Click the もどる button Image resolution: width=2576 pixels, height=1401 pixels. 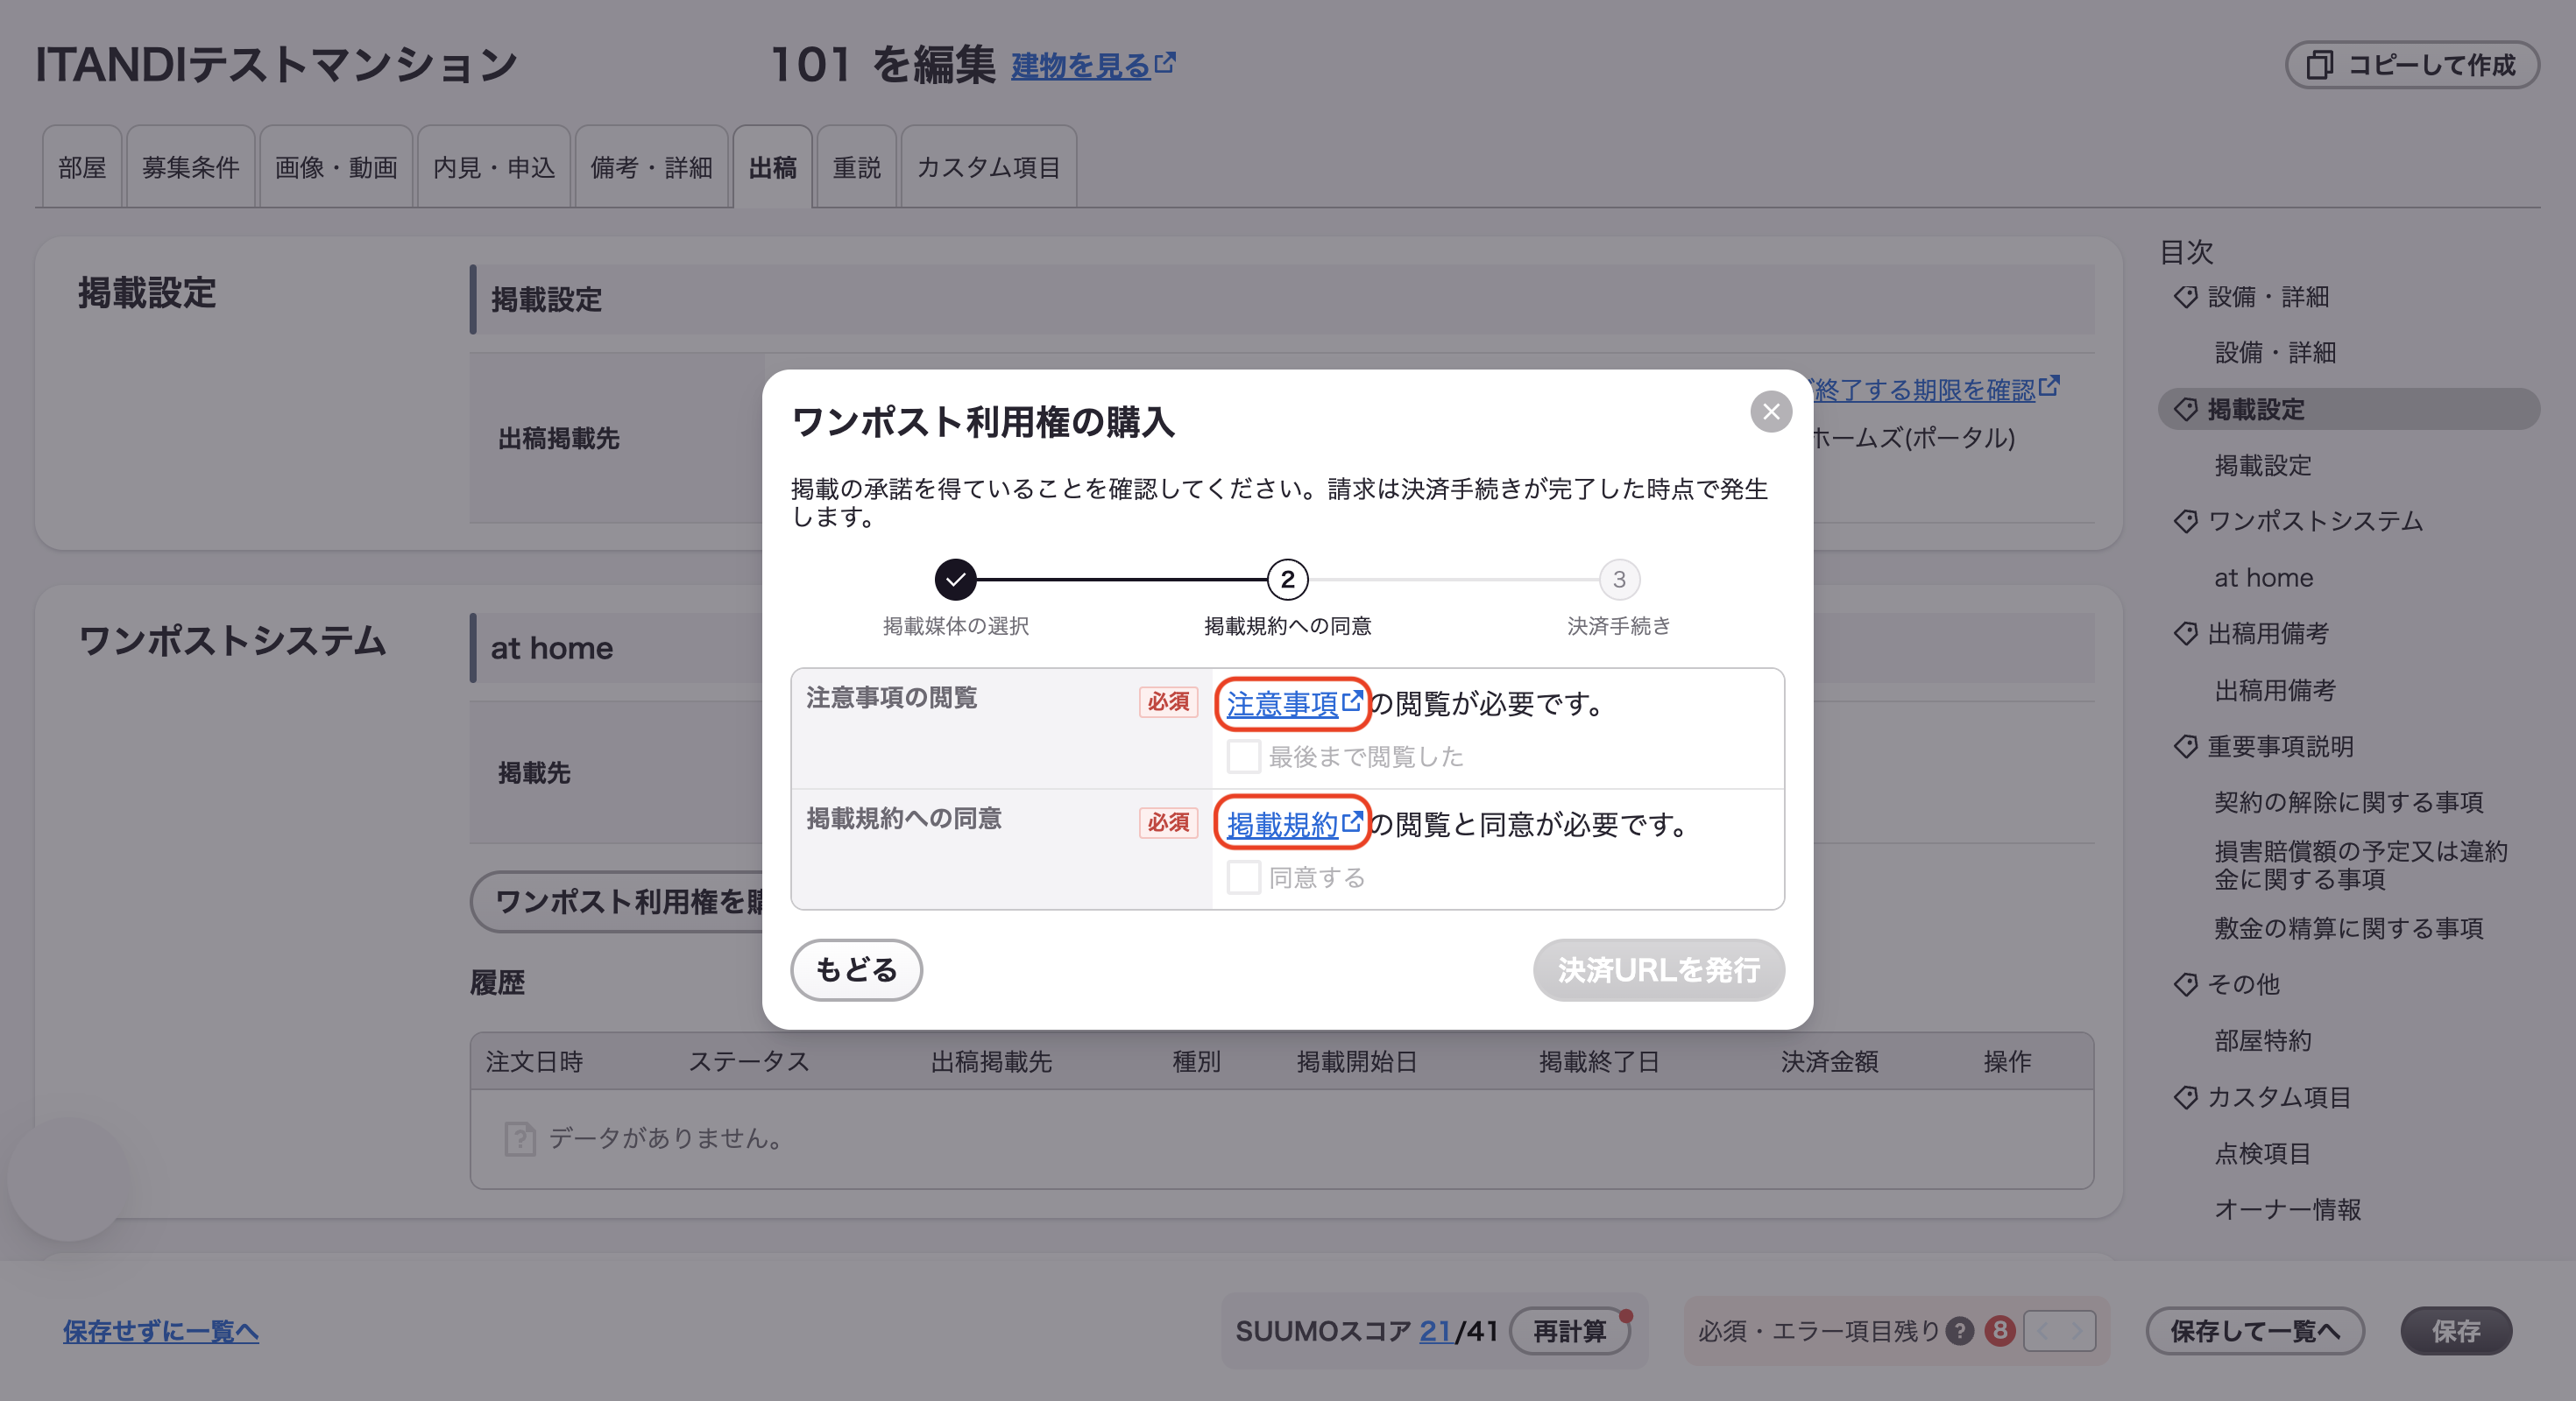point(856,969)
